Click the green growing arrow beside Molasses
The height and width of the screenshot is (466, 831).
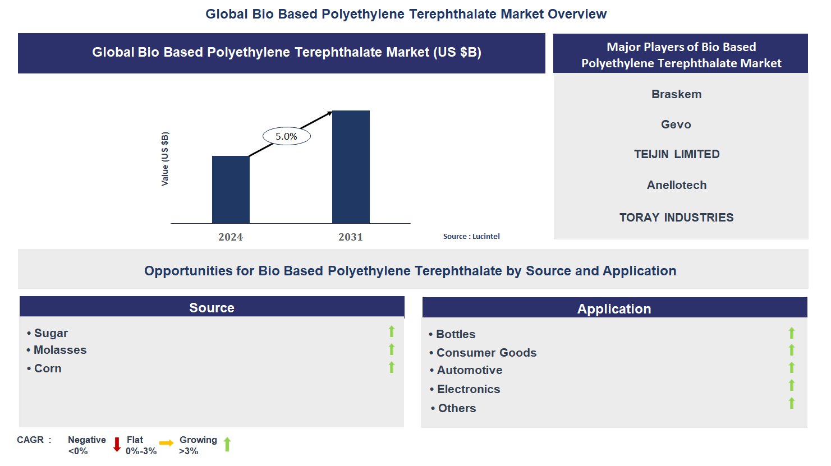[391, 349]
